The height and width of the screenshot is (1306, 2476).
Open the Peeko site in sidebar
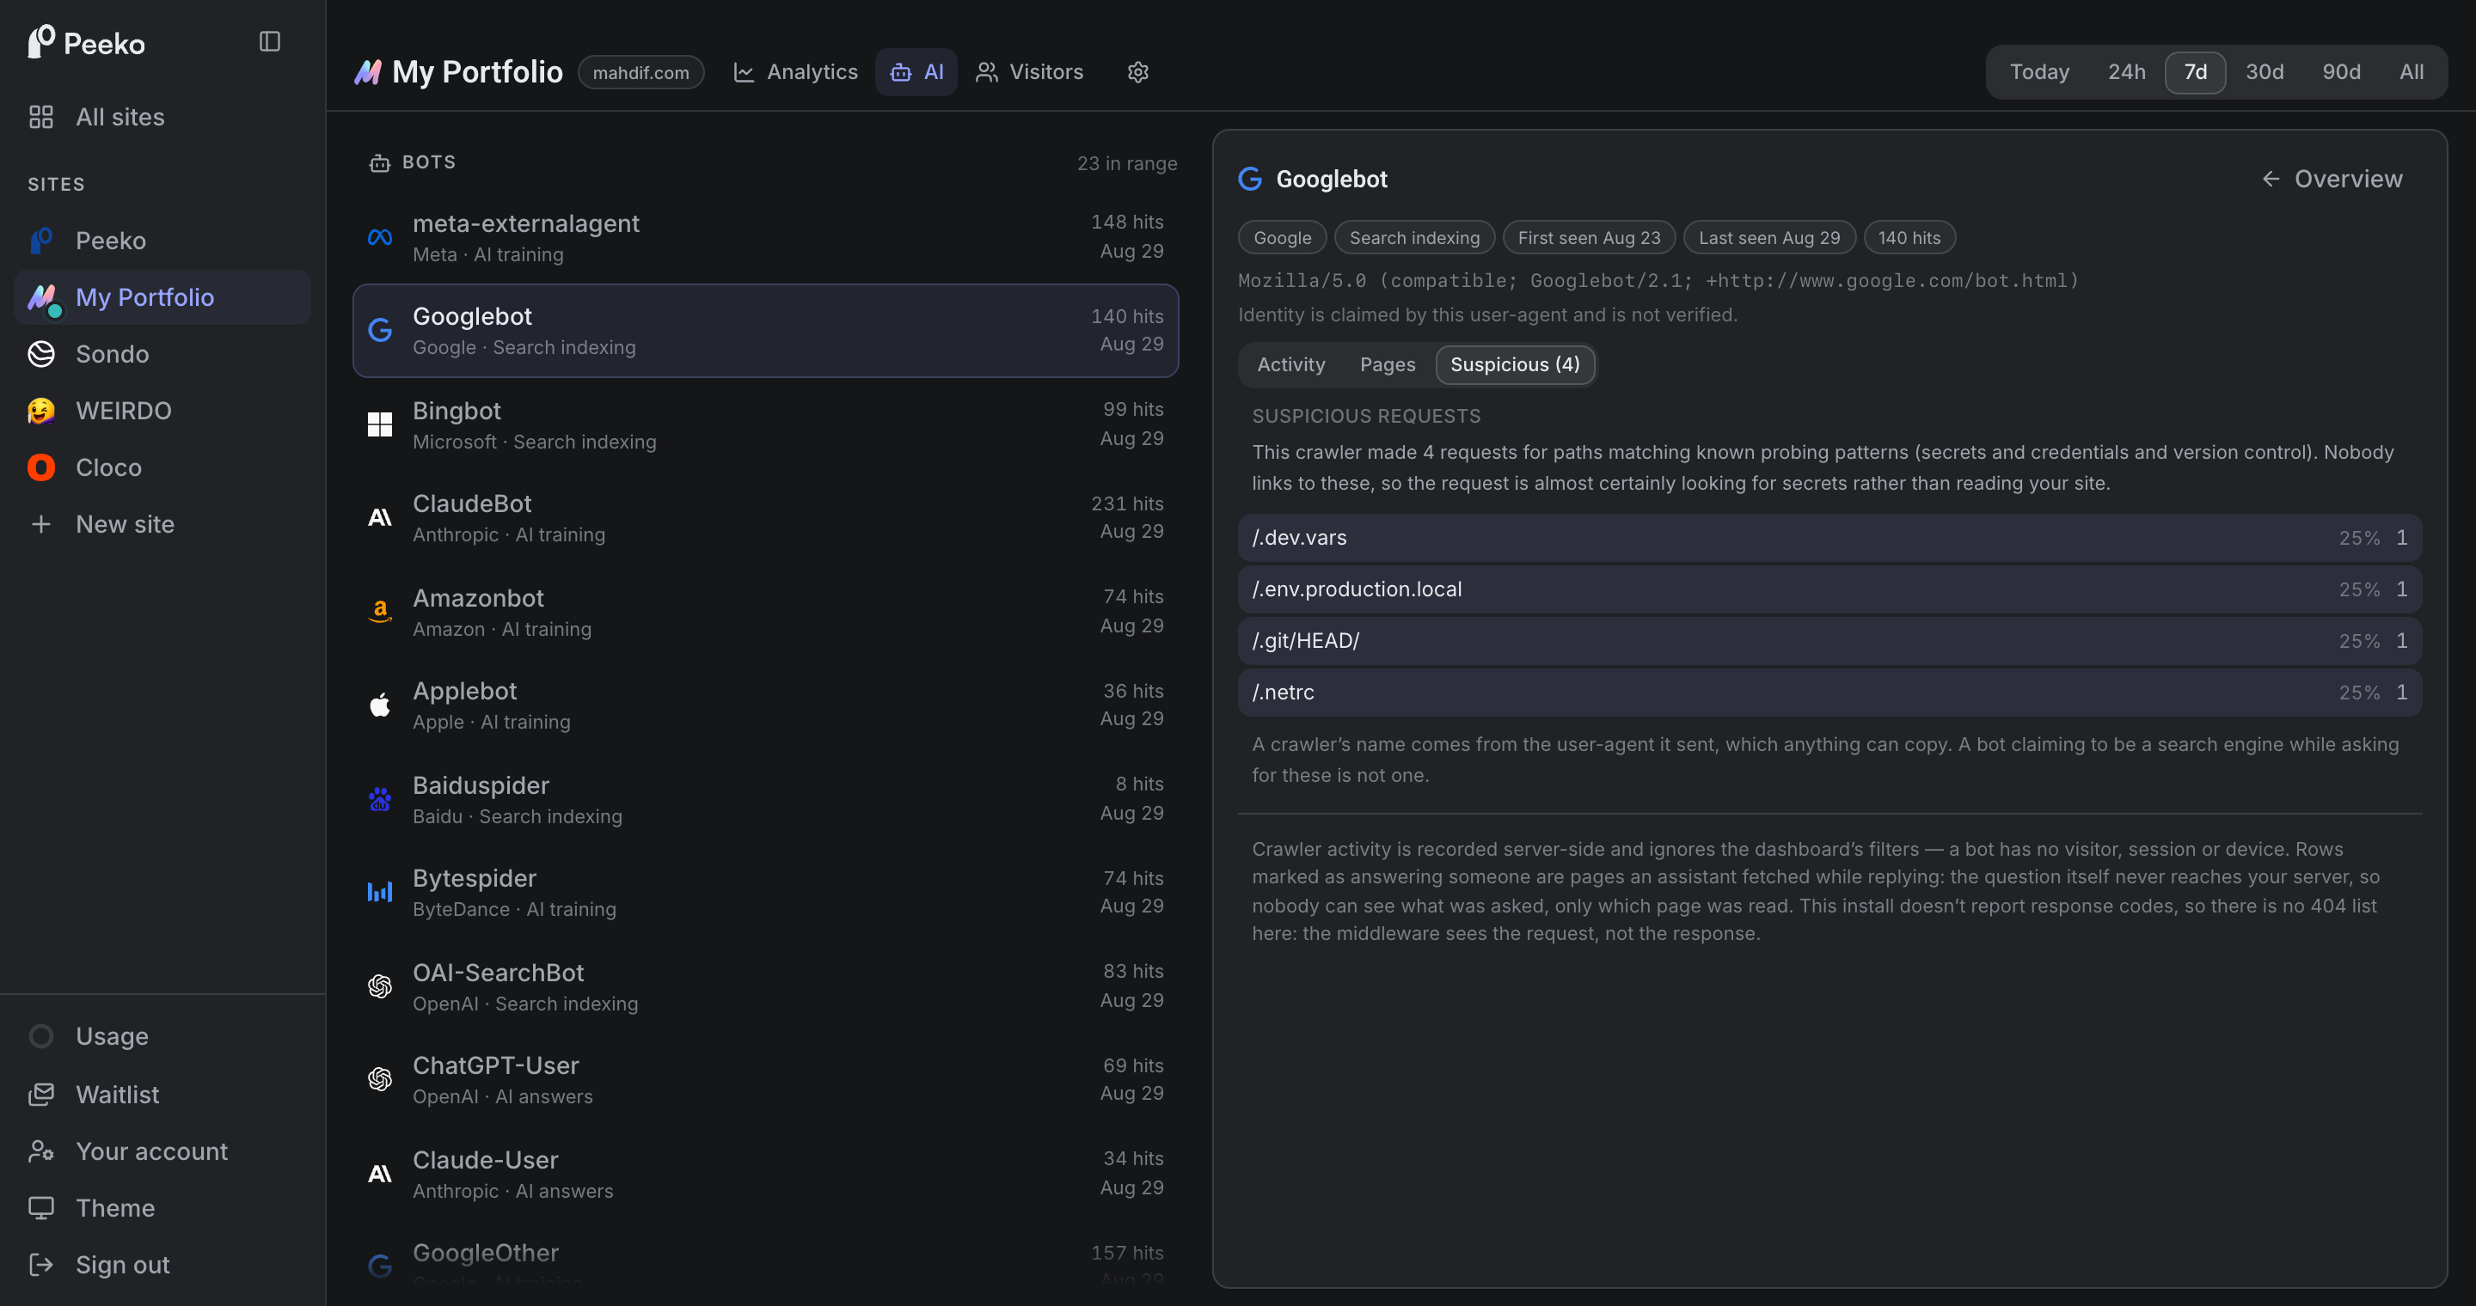(162, 240)
